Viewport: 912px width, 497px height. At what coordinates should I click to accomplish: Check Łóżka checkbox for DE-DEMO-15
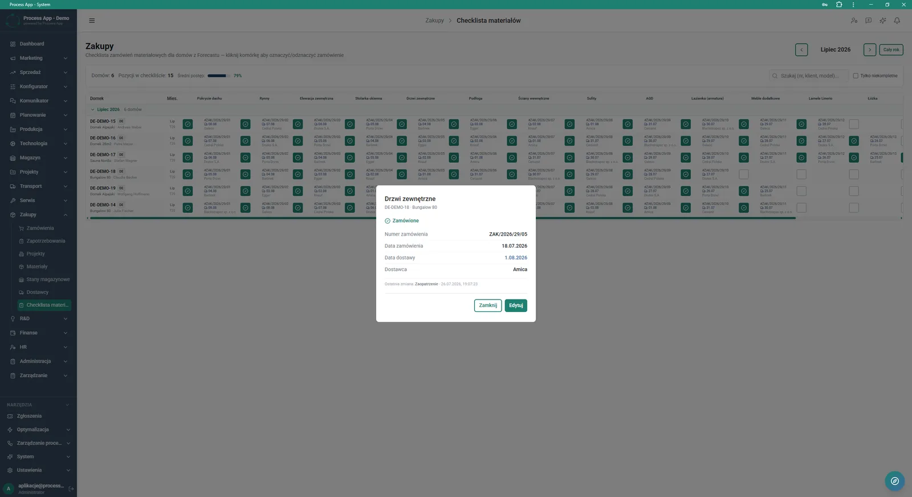(854, 124)
